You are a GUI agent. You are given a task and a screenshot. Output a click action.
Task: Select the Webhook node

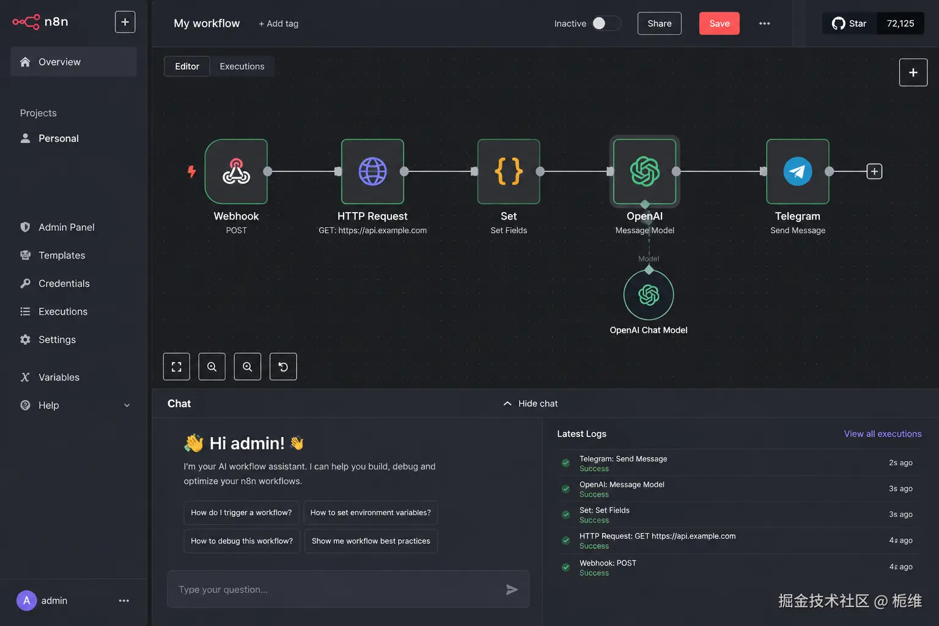[x=236, y=172]
